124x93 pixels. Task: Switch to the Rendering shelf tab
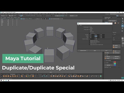[x=32, y=74]
